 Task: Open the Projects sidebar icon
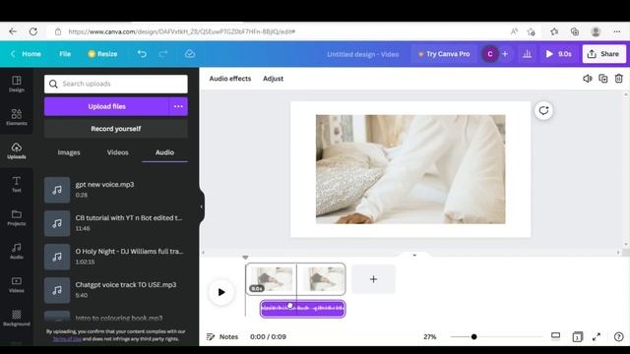(x=17, y=217)
